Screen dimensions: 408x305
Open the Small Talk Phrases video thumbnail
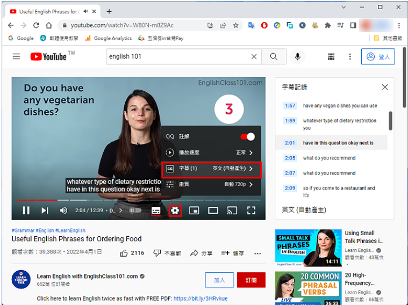[308, 248]
